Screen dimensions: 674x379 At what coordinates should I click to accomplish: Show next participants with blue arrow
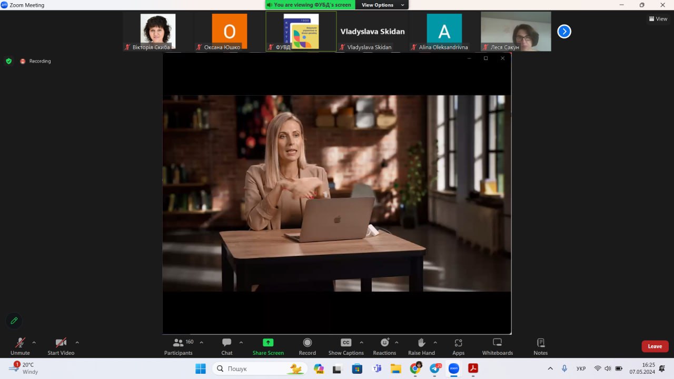(x=564, y=32)
